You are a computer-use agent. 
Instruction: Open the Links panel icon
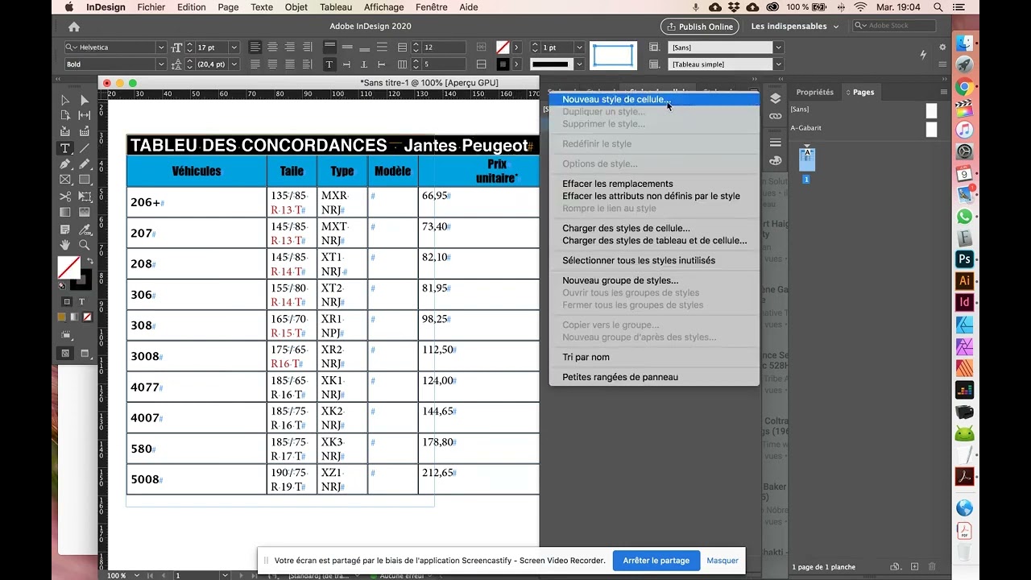pyautogui.click(x=775, y=116)
